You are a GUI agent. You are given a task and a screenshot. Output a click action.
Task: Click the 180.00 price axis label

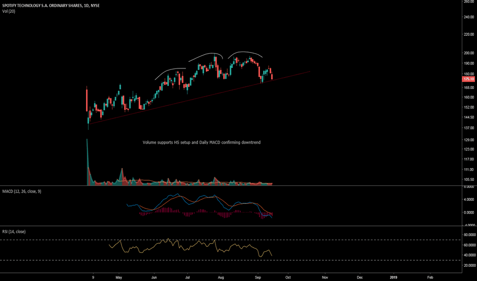tap(469, 74)
